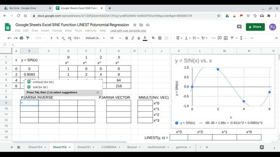Apply italic formatting
Image resolution: width=280 pixels, height=157 pixels.
133,38
